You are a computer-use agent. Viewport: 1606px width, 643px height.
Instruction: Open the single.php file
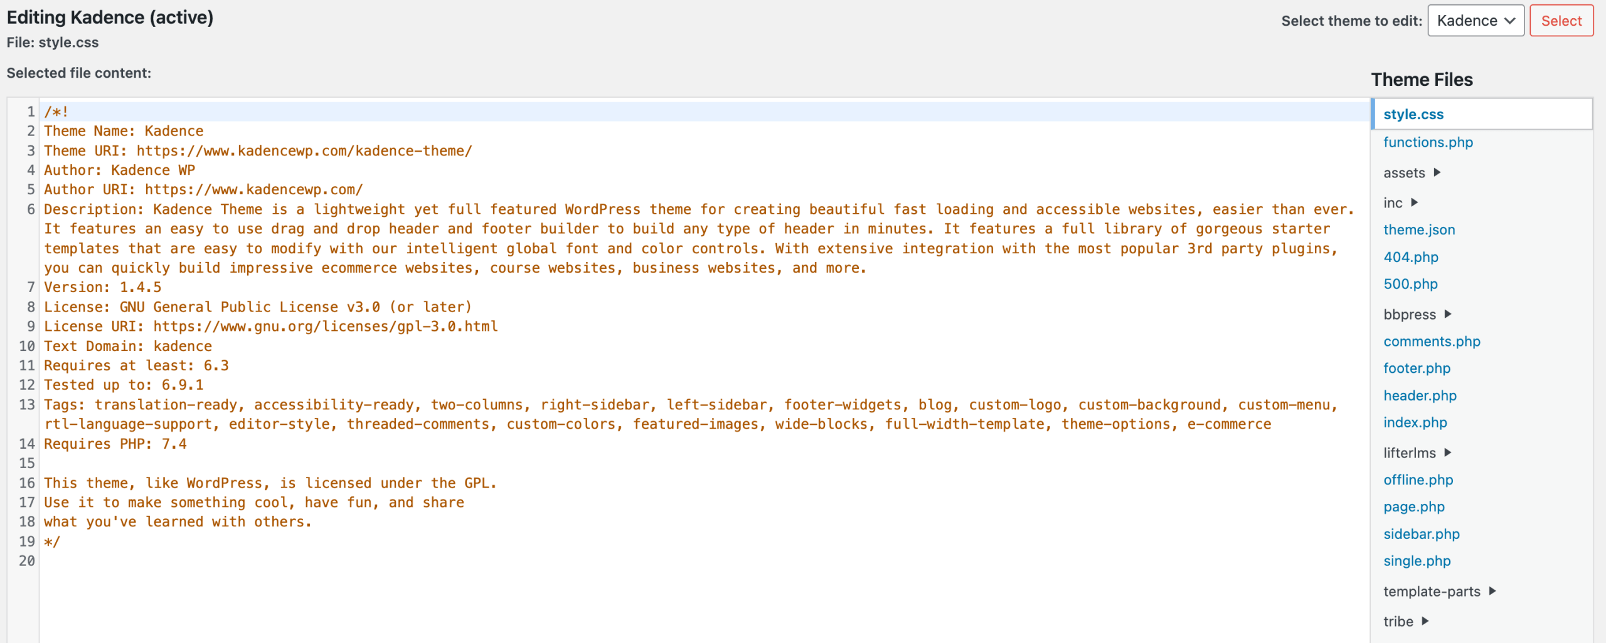pyautogui.click(x=1417, y=561)
